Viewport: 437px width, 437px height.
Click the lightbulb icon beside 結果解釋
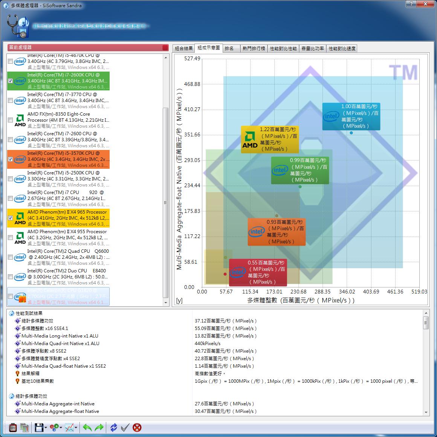click(18, 373)
